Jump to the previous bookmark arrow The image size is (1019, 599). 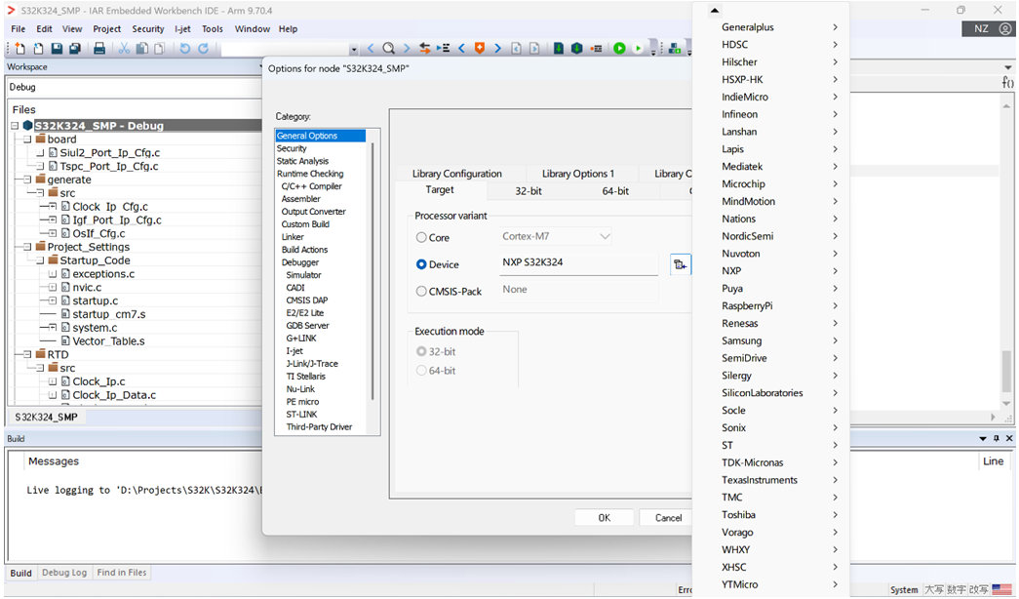click(x=461, y=48)
